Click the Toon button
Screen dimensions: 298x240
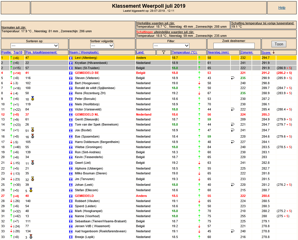click(x=279, y=44)
